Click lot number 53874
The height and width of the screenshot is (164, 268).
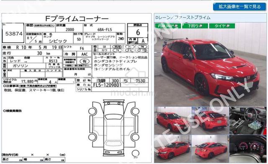(14, 34)
